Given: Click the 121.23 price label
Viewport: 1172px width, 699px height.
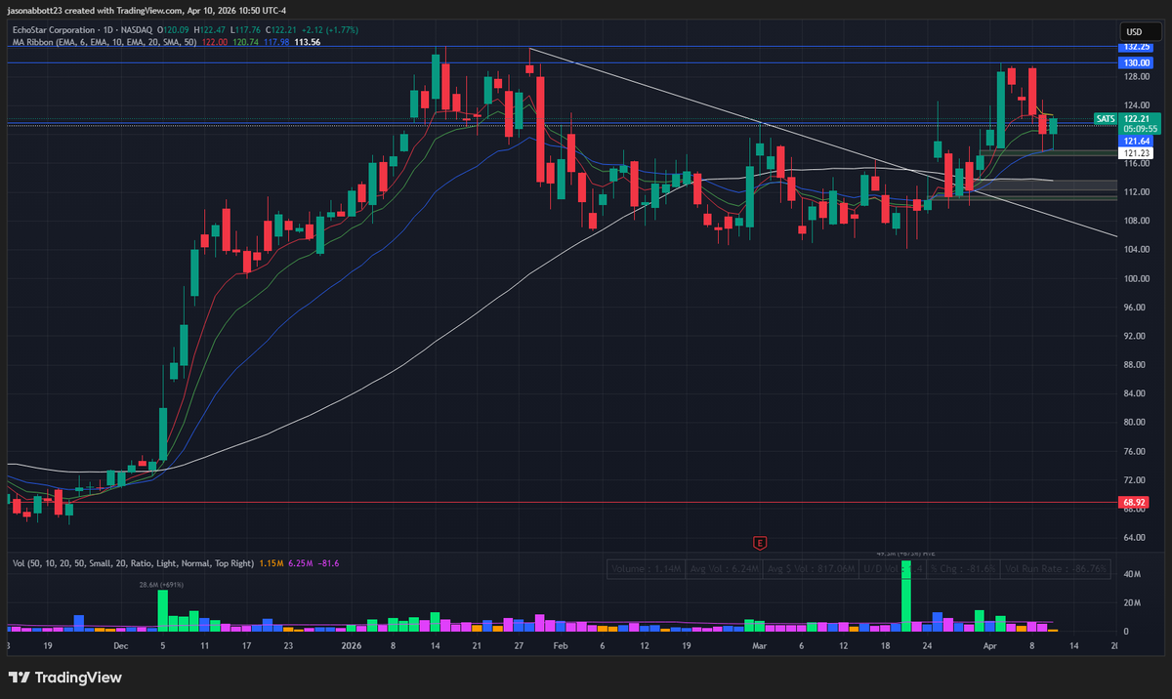Looking at the screenshot, I should [1135, 153].
